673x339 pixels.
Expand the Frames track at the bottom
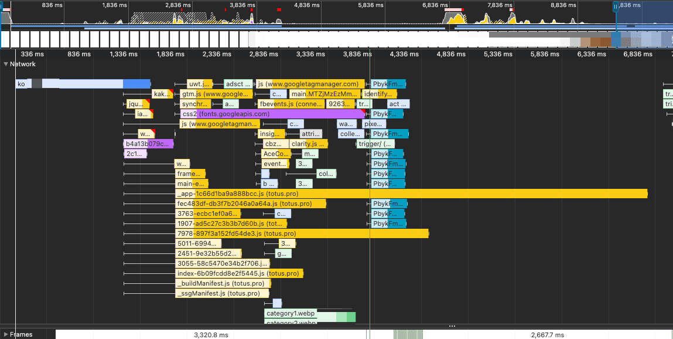pyautogui.click(x=5, y=334)
